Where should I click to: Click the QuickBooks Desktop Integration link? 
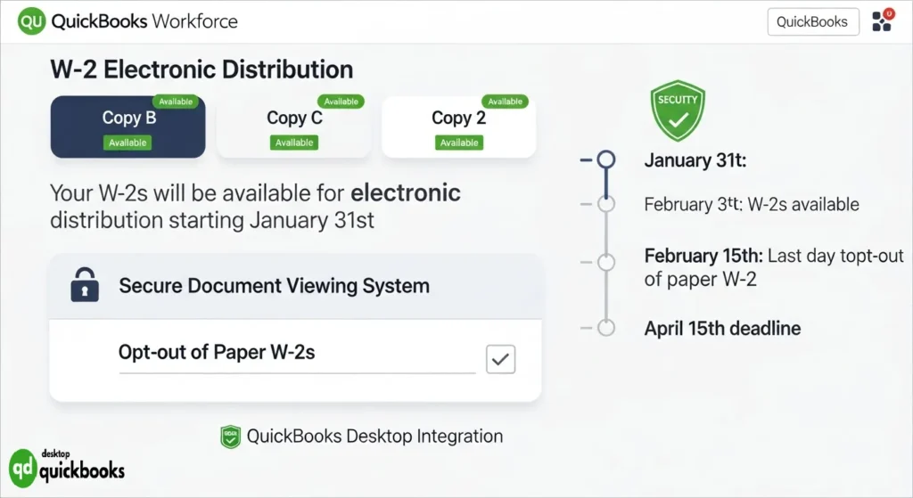click(374, 437)
